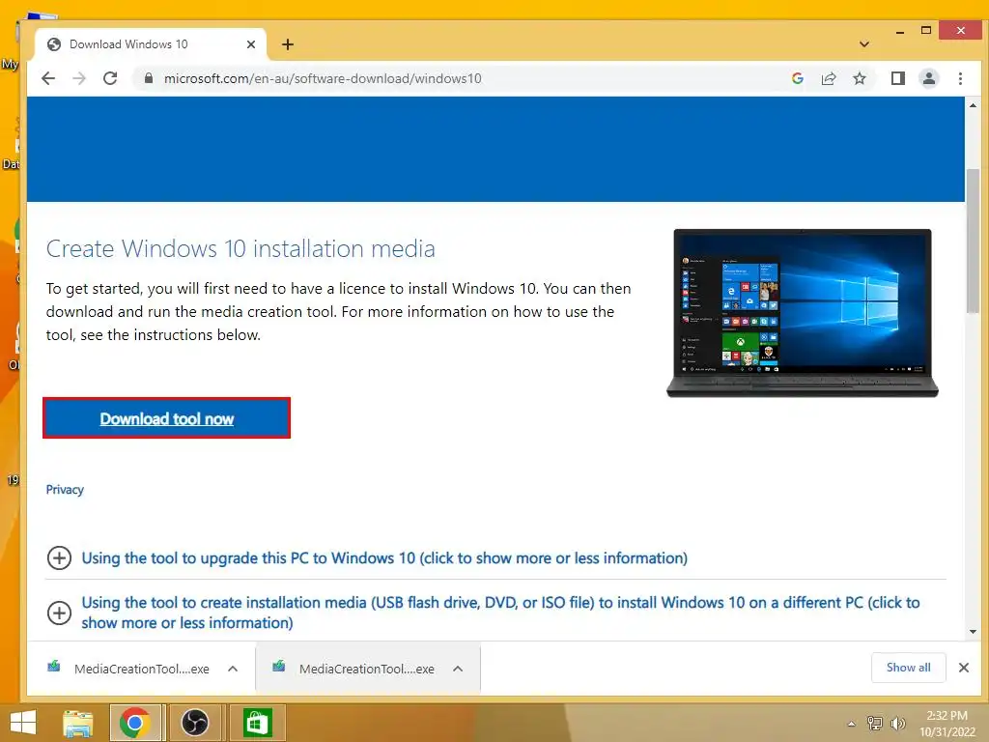Click the page scrollbar up arrow
Image resolution: width=989 pixels, height=742 pixels.
tap(973, 105)
